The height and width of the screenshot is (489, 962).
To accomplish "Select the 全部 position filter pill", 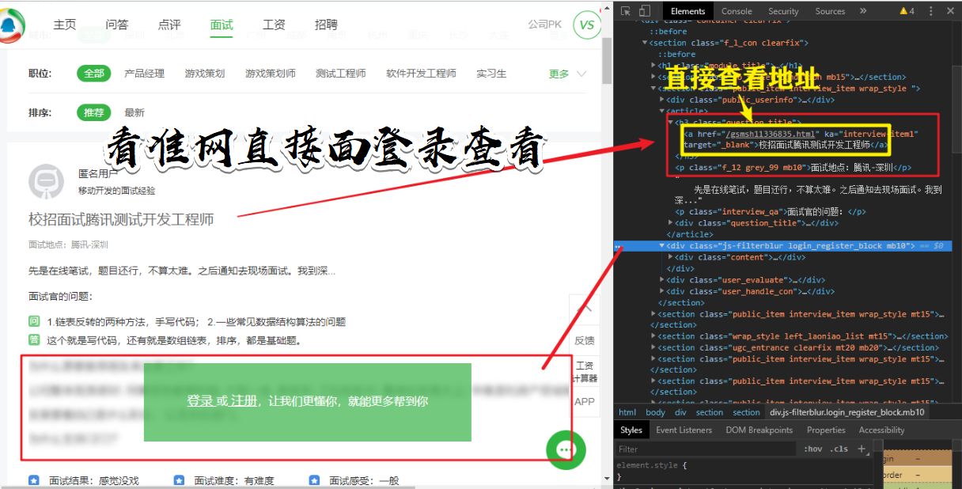I will [x=93, y=74].
